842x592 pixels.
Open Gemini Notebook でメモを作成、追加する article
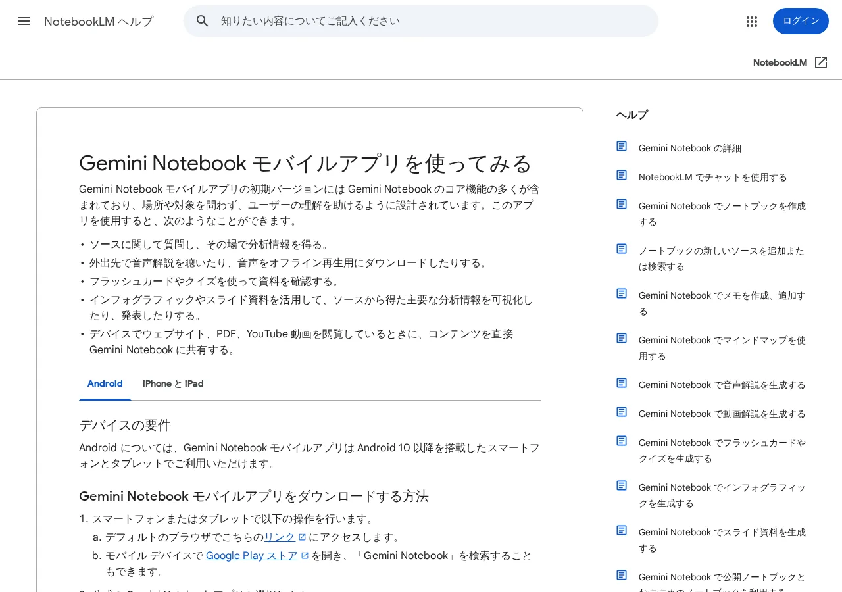pyautogui.click(x=722, y=303)
